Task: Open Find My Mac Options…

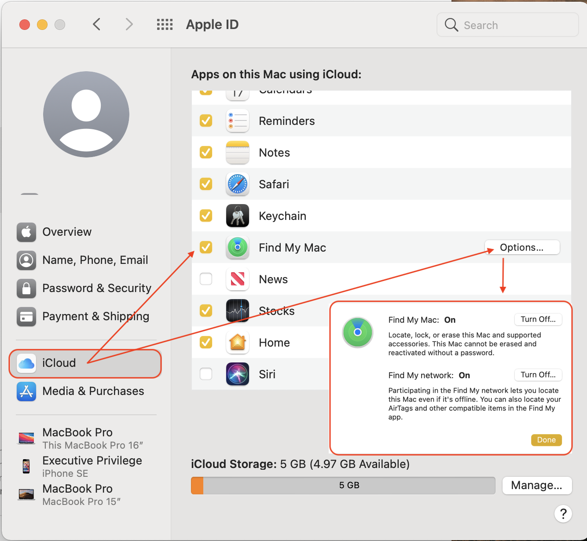Action: click(522, 247)
